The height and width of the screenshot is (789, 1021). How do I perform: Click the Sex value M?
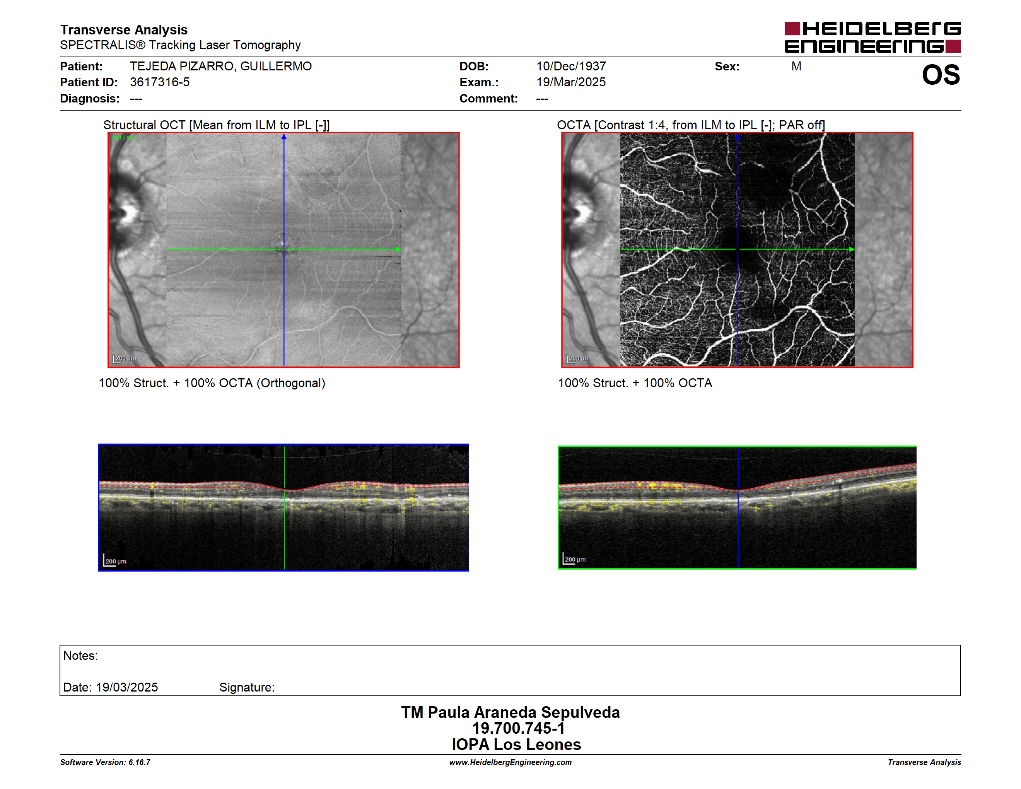(x=796, y=66)
